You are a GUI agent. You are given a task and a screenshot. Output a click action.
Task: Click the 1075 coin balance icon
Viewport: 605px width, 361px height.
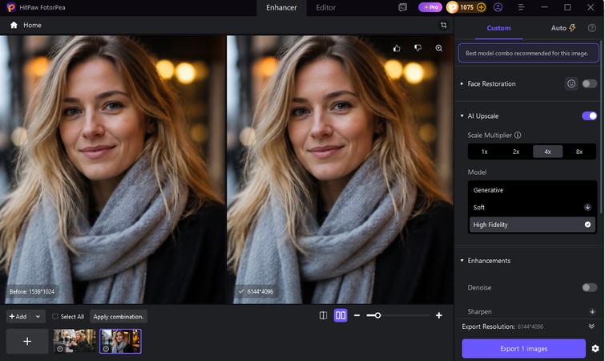[452, 7]
